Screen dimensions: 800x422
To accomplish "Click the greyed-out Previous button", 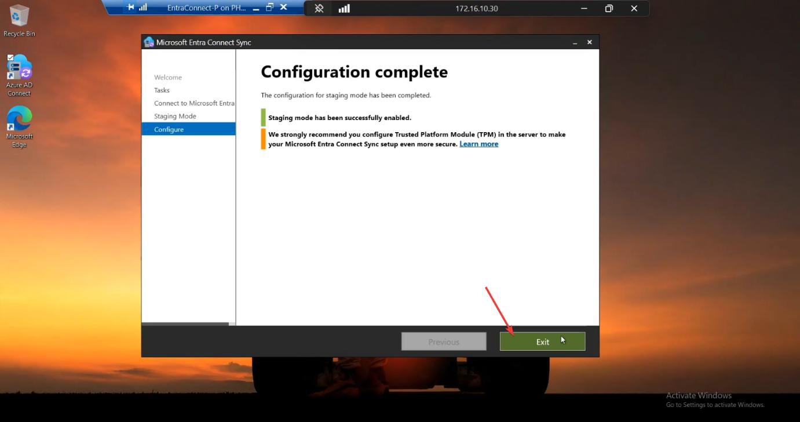I will [444, 341].
